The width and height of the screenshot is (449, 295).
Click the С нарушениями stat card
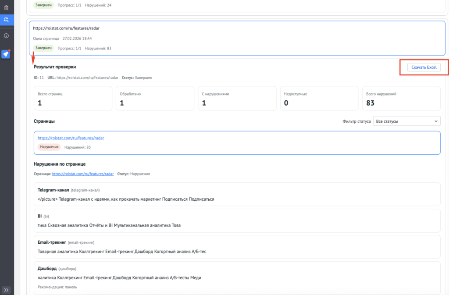tap(237, 98)
